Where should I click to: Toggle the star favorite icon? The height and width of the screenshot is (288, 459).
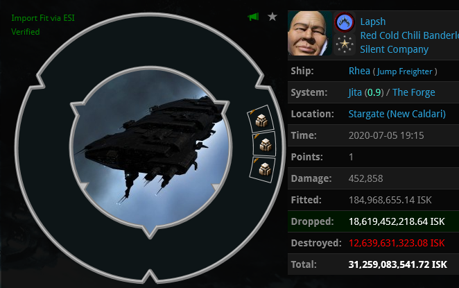click(272, 17)
